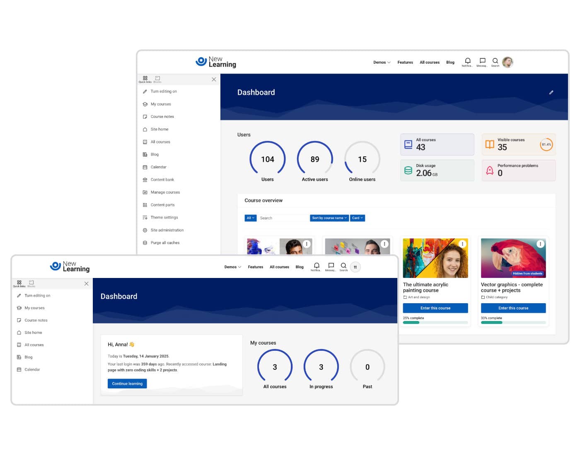The image size is (580, 455).
Task: Open Theme settings in the sidebar
Action: click(164, 218)
